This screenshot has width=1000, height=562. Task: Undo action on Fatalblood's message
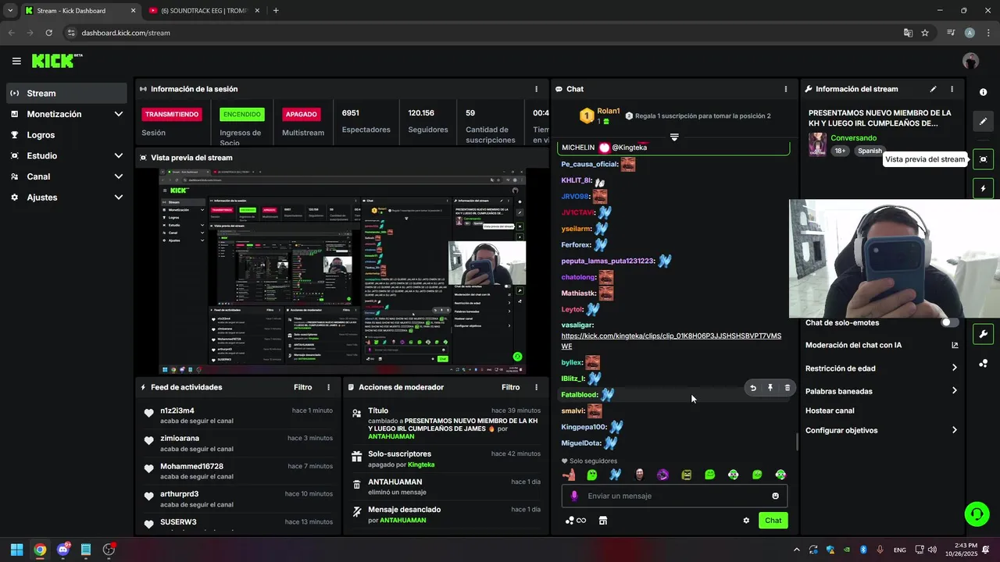(753, 388)
